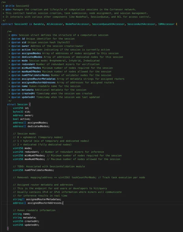Click the '// 2 = dedicated (fully dedicated nodes)' comment
Image resolution: width=183 pixels, height=232 pixels.
click(42, 145)
